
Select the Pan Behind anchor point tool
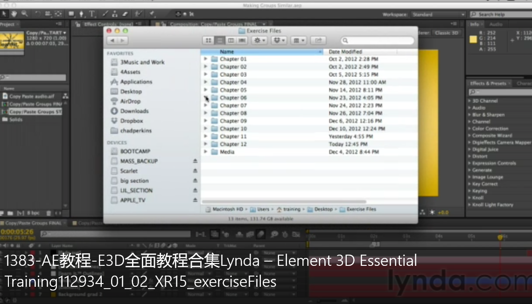[x=58, y=14]
